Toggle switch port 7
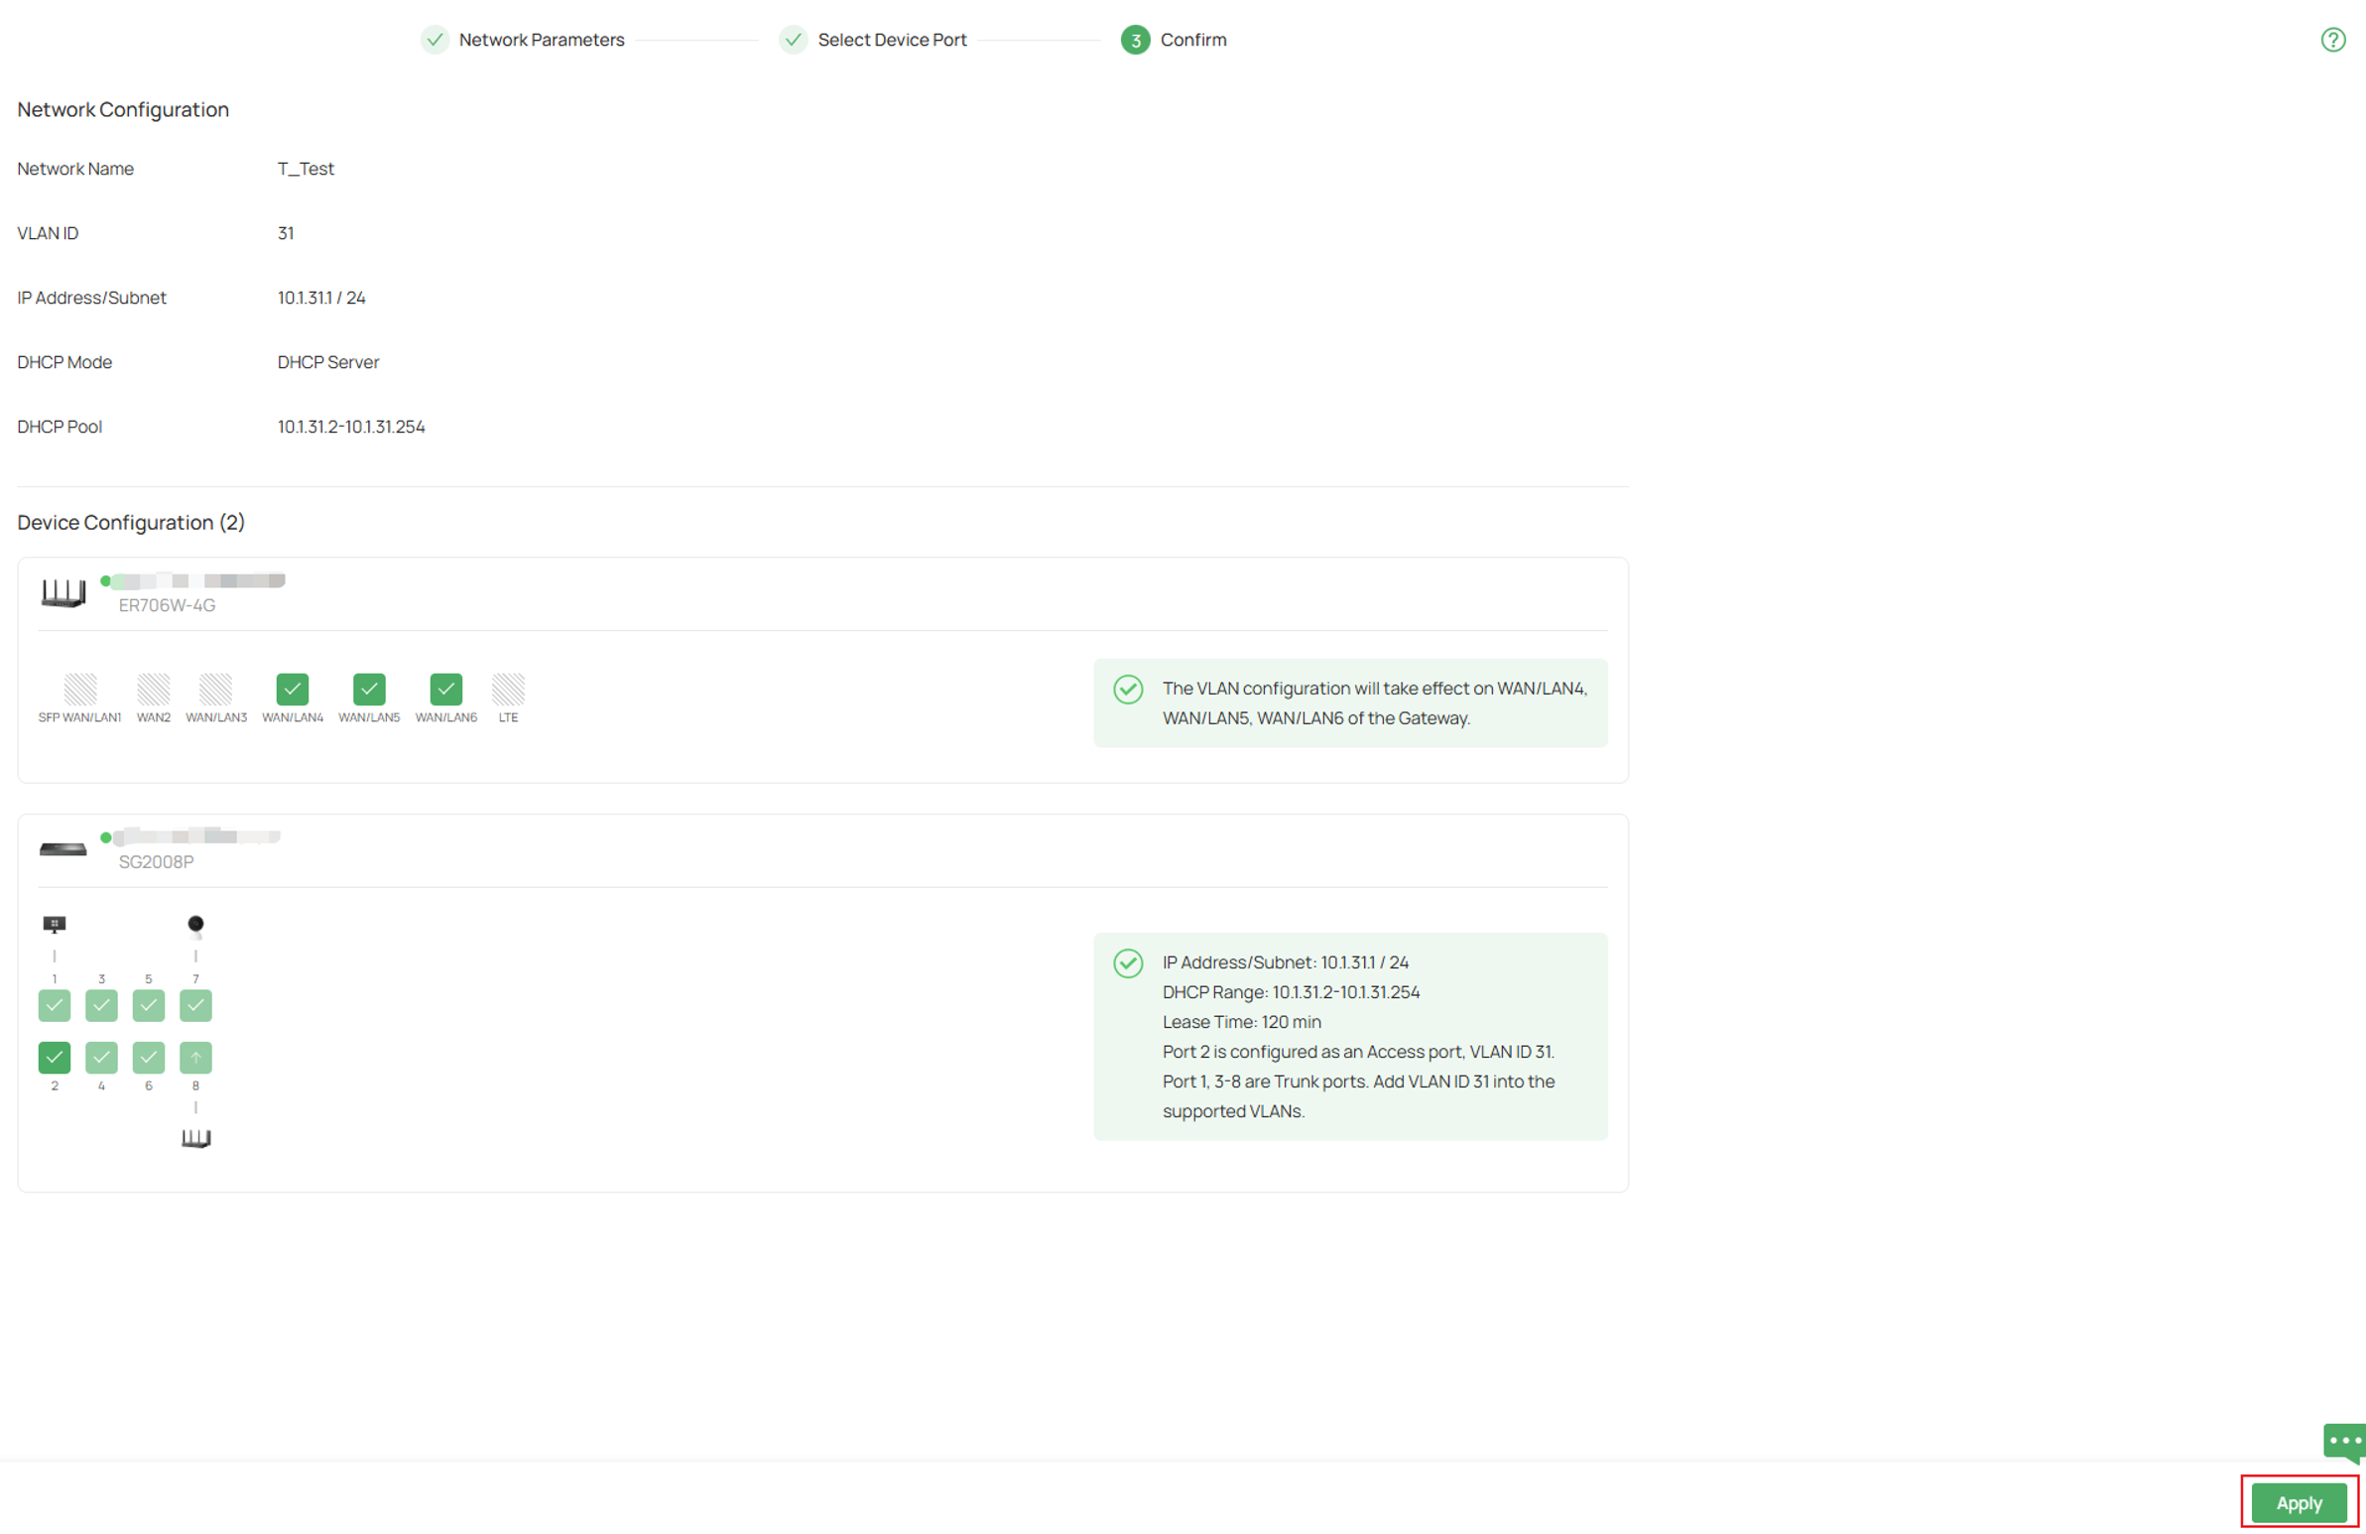This screenshot has height=1534, width=2366. click(x=195, y=1005)
